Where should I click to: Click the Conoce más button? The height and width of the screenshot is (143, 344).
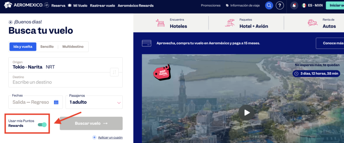[331, 43]
